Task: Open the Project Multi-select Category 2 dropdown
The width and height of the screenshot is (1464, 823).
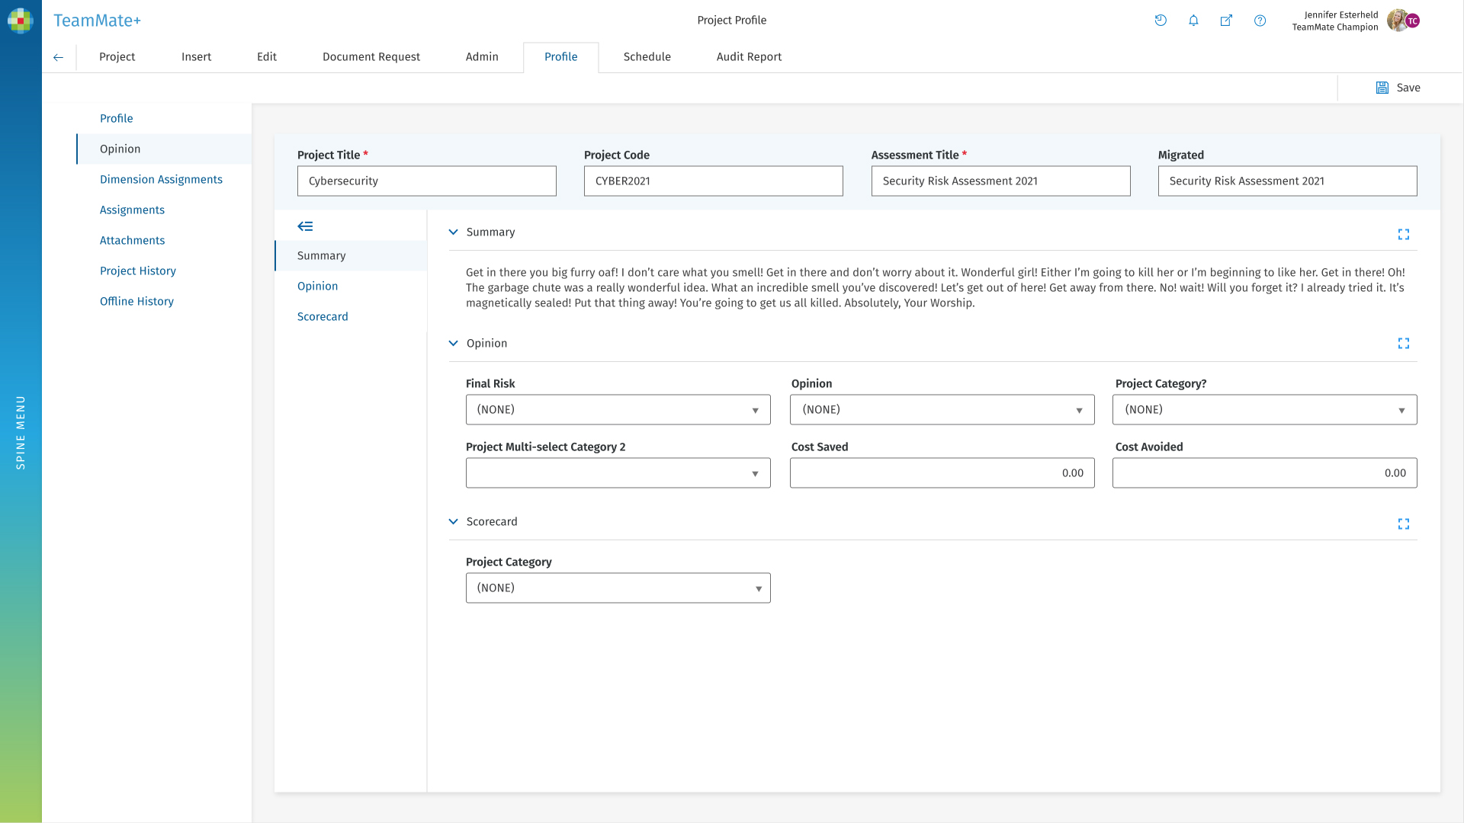Action: (x=618, y=473)
